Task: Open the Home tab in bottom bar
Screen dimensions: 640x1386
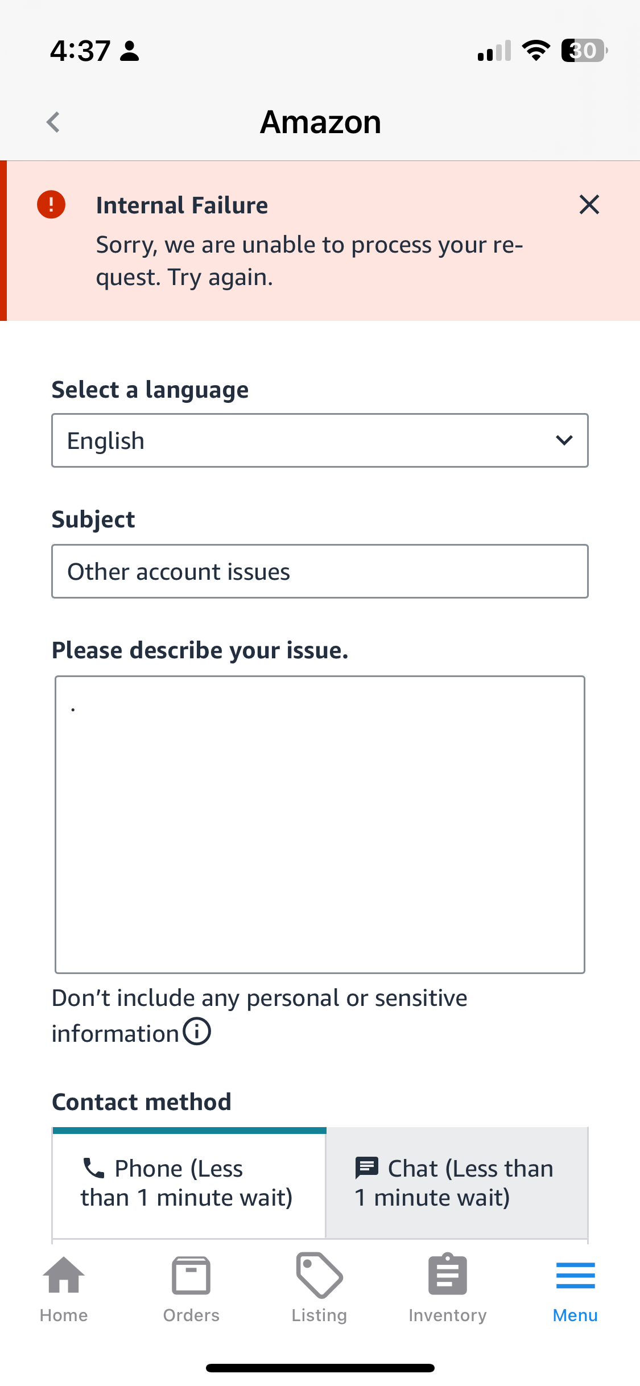Action: (64, 1290)
